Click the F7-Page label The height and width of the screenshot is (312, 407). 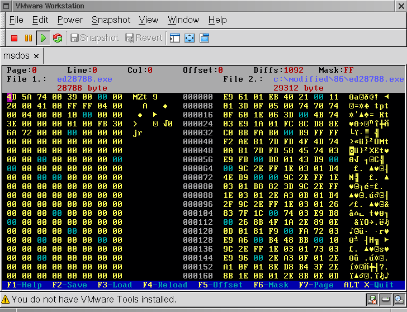316,285
